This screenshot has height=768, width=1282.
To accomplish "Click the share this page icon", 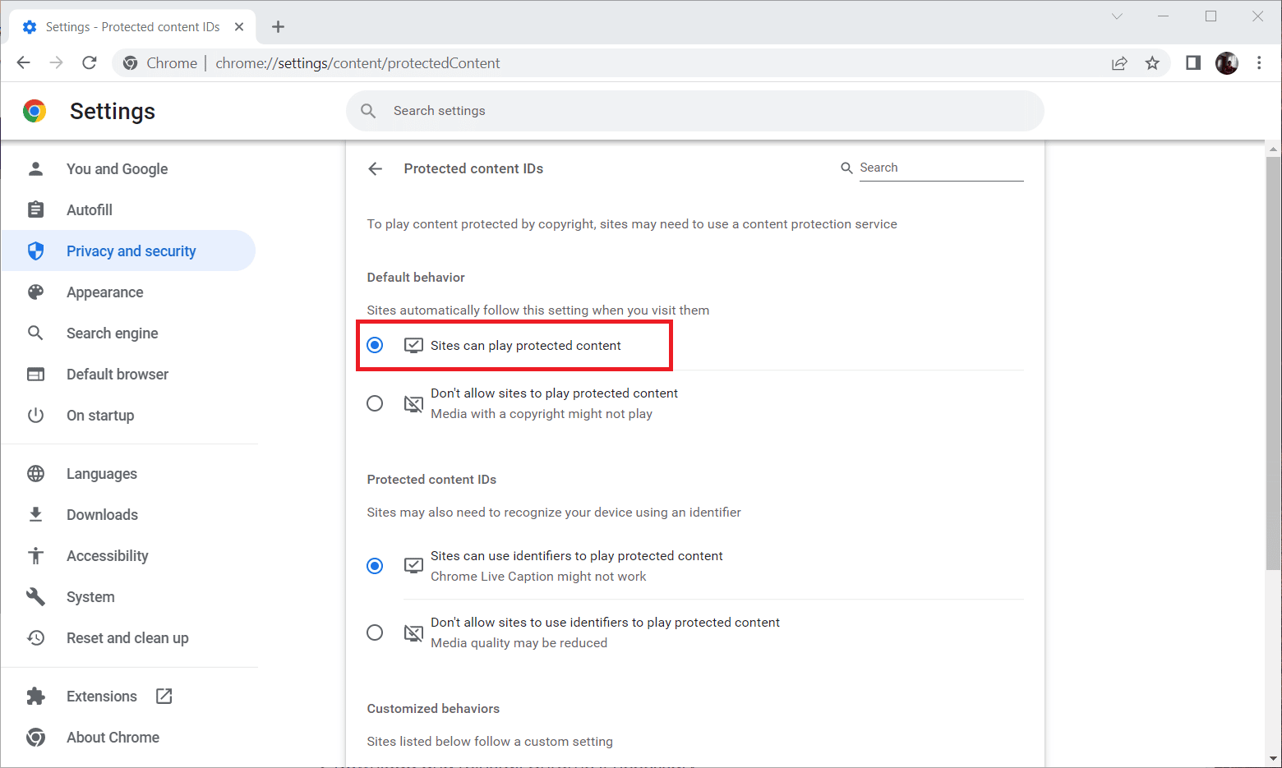I will point(1119,63).
